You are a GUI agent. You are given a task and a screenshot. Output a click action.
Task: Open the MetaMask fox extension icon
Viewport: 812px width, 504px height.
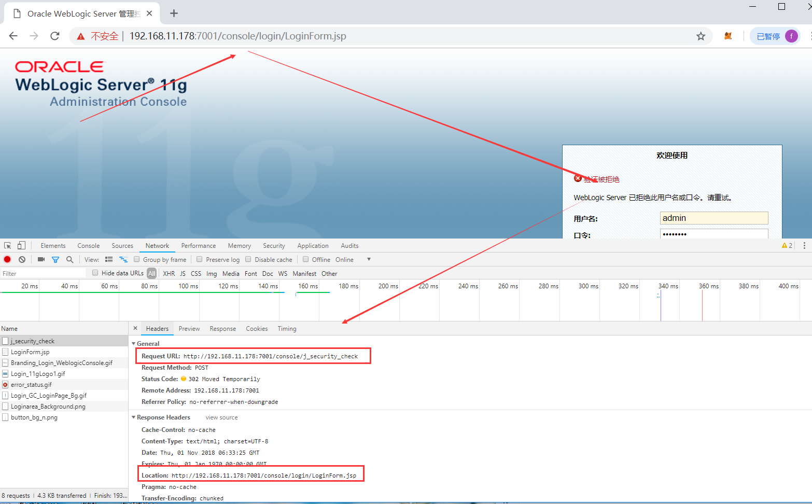[x=728, y=36]
